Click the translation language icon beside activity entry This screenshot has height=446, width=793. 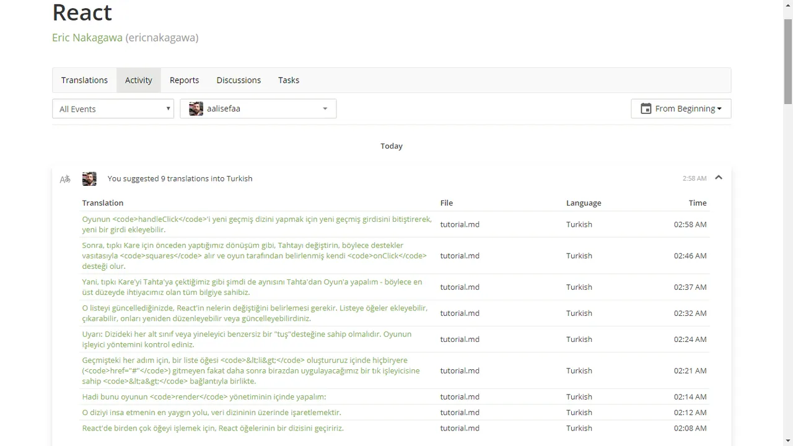coord(65,179)
